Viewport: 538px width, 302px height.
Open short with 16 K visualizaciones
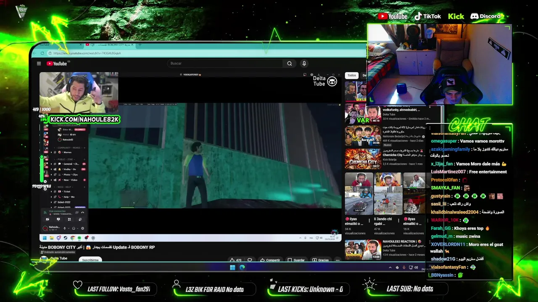[x=414, y=193]
